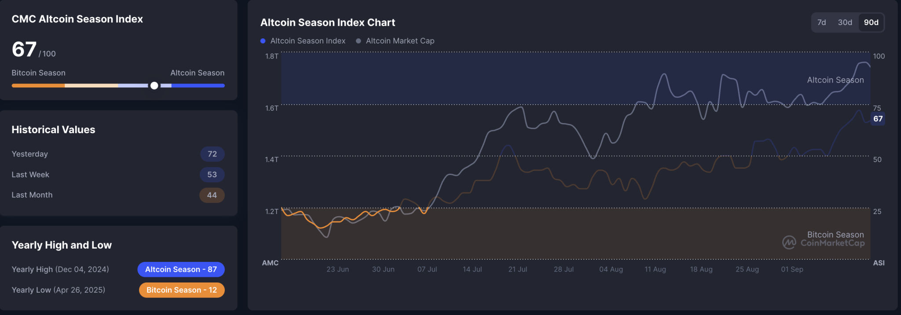Expand the Yearly High and Low section
This screenshot has height=315, width=901.
coord(62,245)
